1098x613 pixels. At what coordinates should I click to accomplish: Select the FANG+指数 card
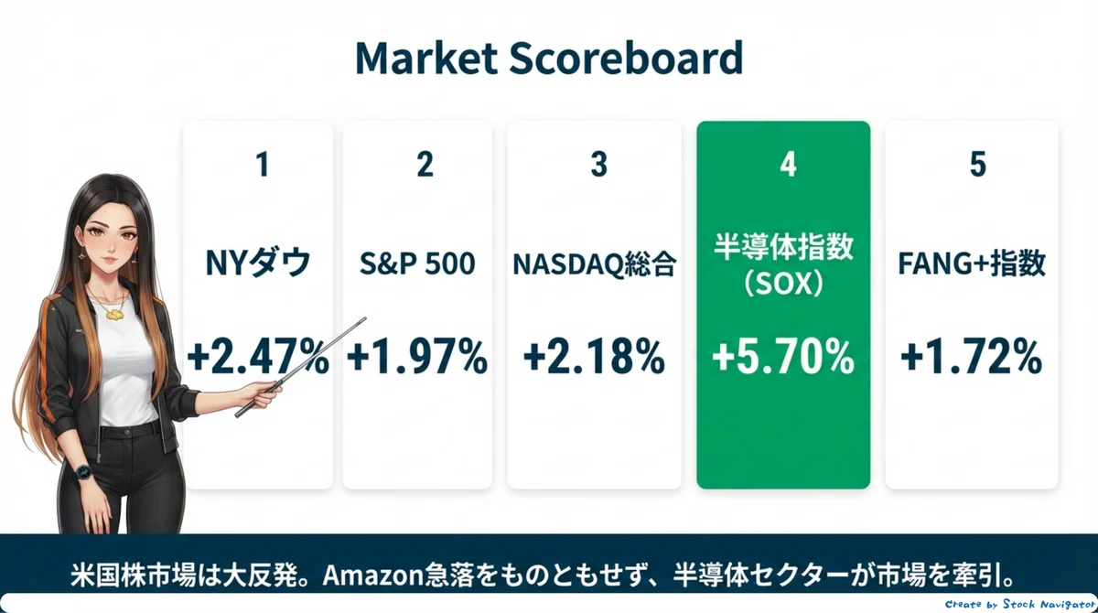click(x=972, y=305)
